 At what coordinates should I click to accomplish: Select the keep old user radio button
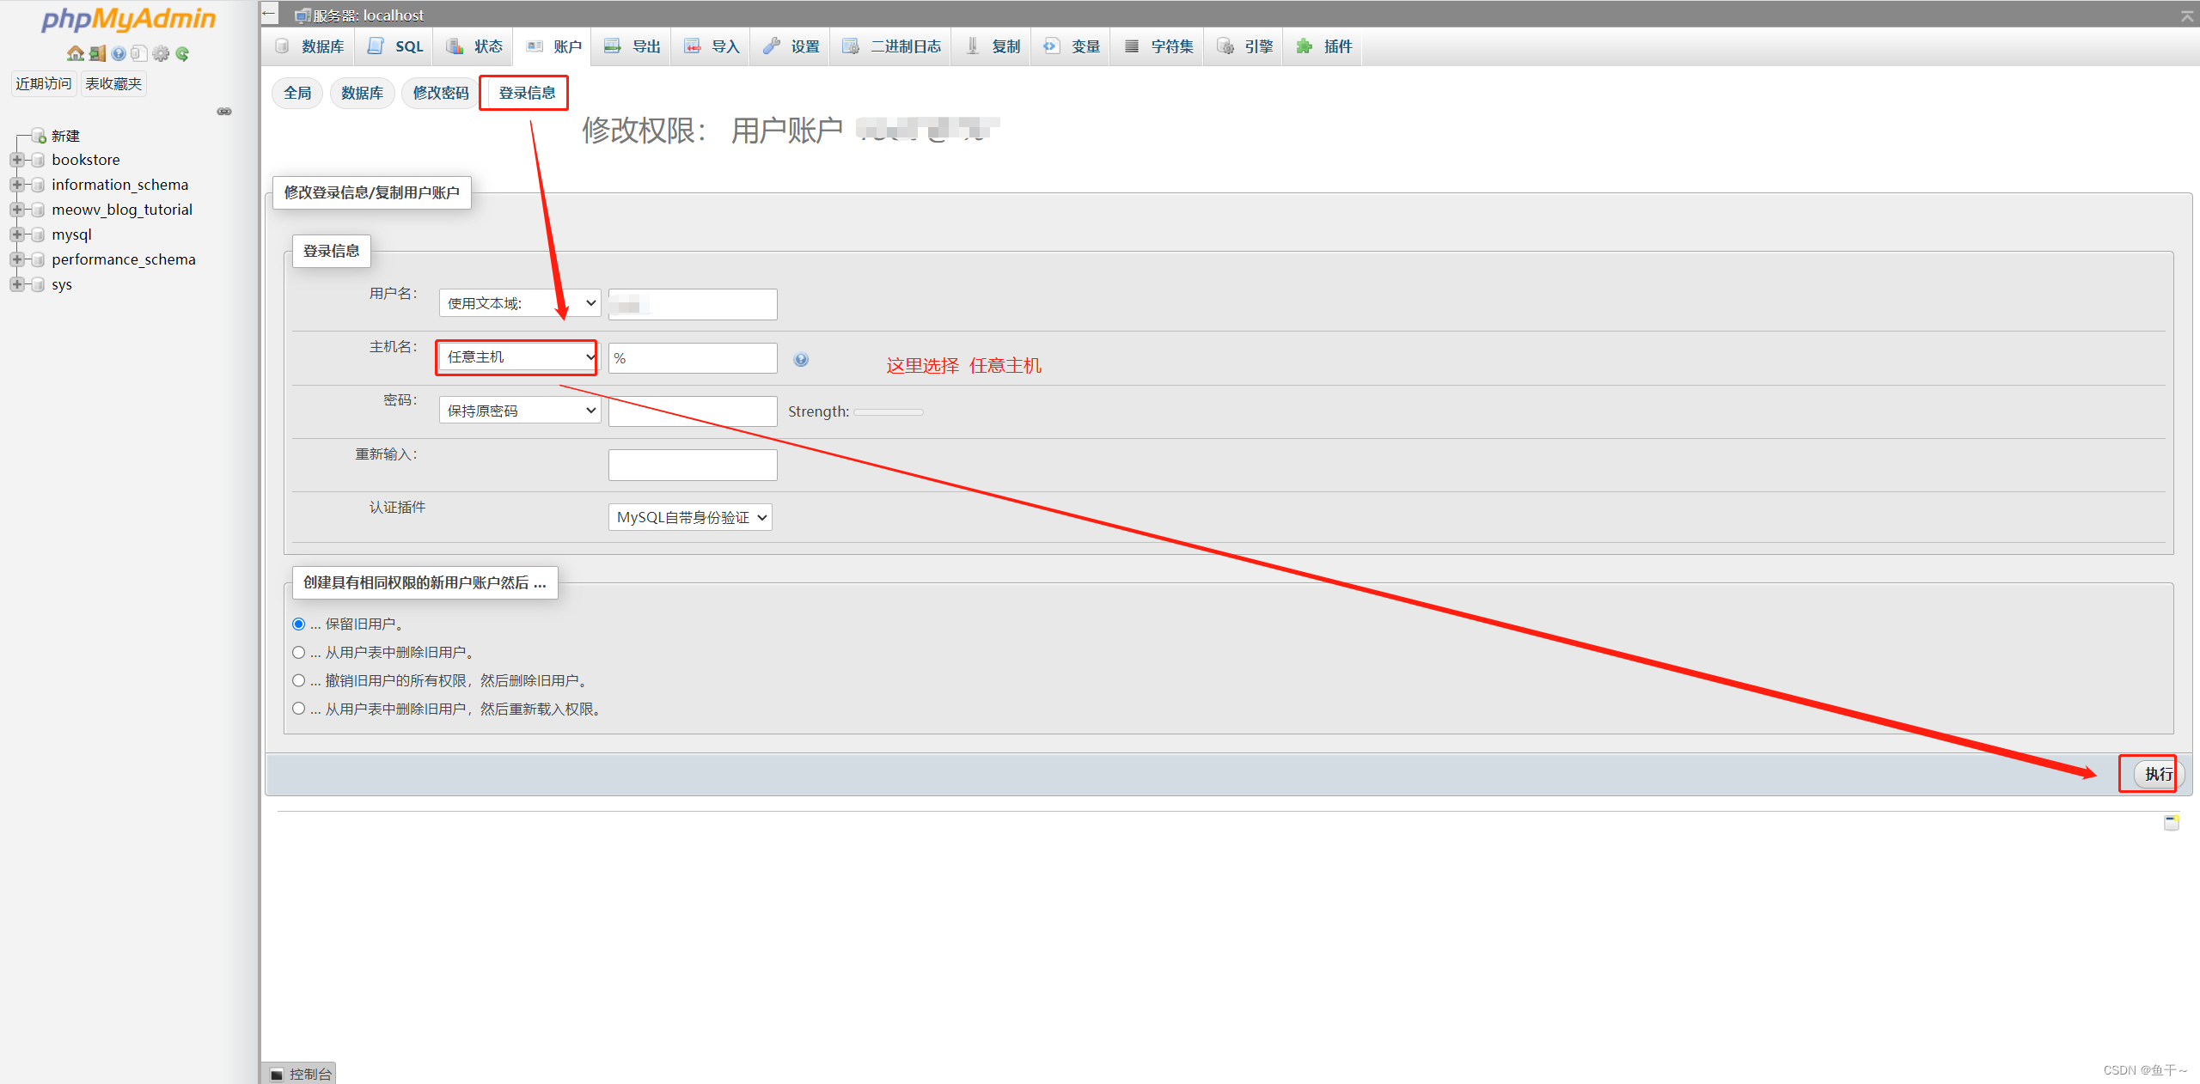coord(299,624)
